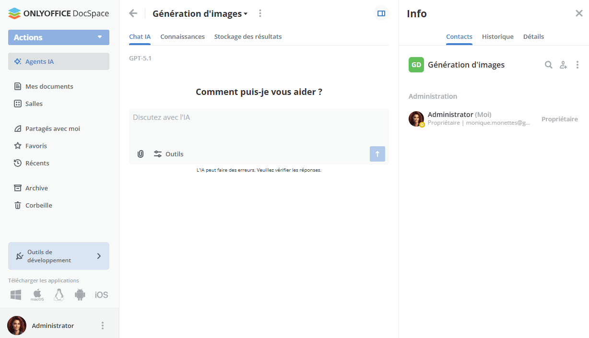589x338 pixels.
Task: Click the Android app download icon
Action: (x=80, y=295)
